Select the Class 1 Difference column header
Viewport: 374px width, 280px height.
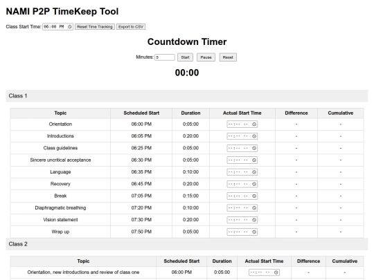click(x=296, y=113)
